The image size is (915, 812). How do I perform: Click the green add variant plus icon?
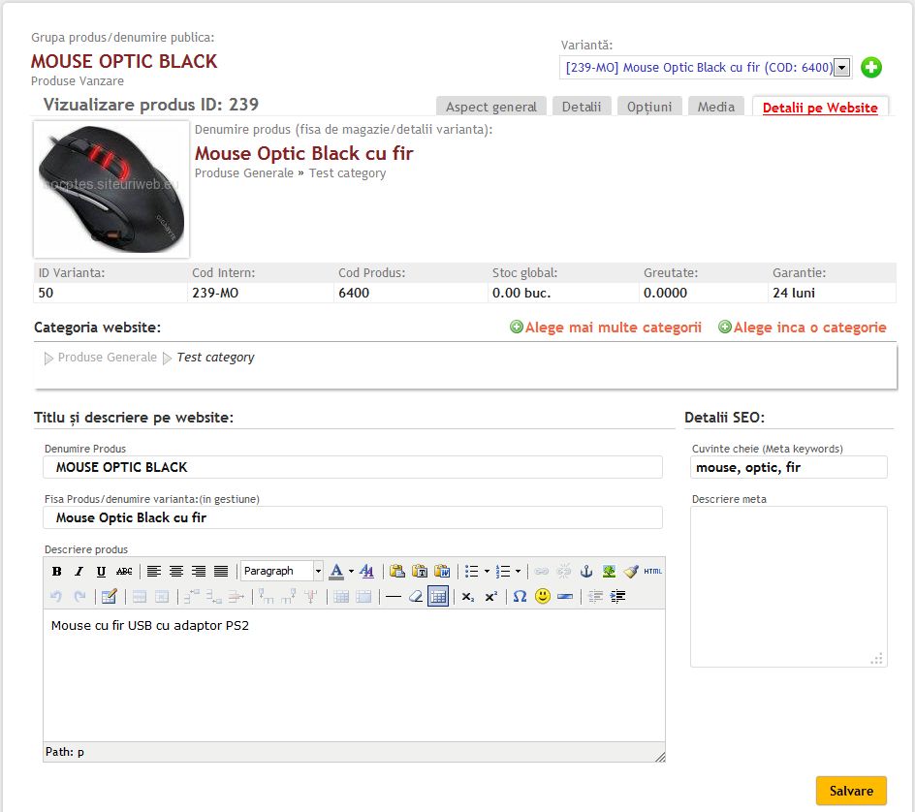(x=871, y=68)
